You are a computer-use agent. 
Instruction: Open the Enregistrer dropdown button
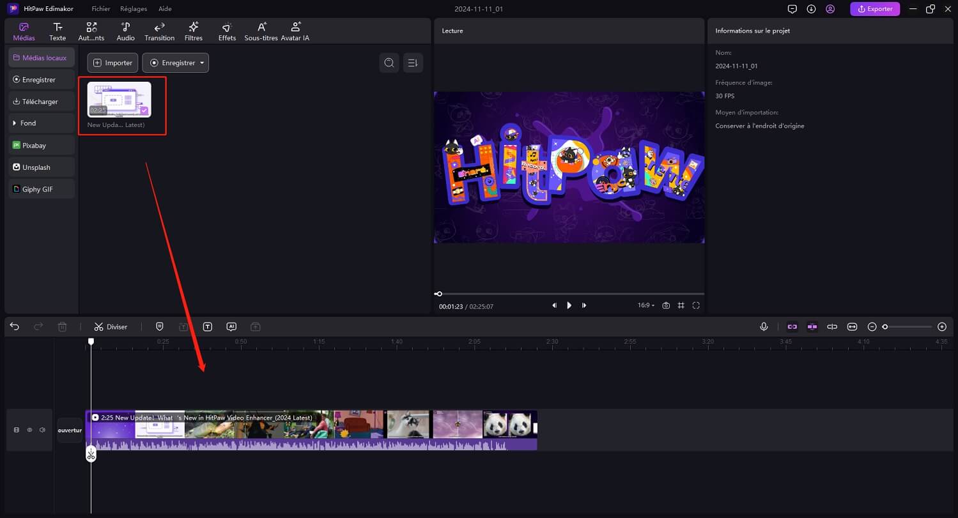pos(175,63)
